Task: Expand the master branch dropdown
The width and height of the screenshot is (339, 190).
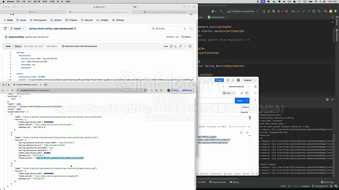Action: click(x=18, y=28)
